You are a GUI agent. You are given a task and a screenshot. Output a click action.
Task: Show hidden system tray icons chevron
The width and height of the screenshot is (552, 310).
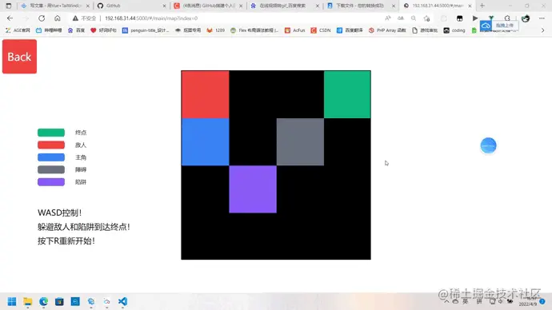tap(446, 301)
